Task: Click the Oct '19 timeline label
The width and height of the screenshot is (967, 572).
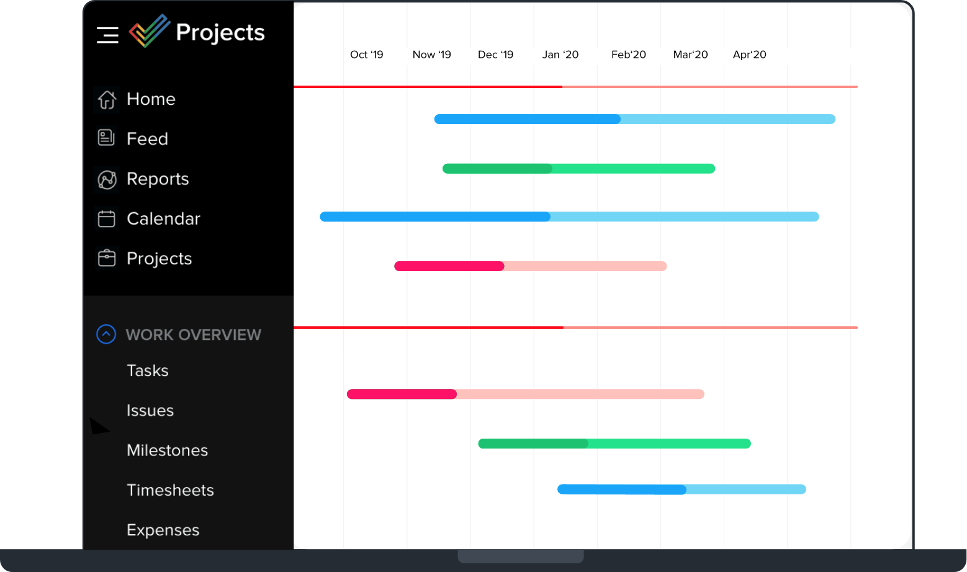Action: tap(367, 55)
